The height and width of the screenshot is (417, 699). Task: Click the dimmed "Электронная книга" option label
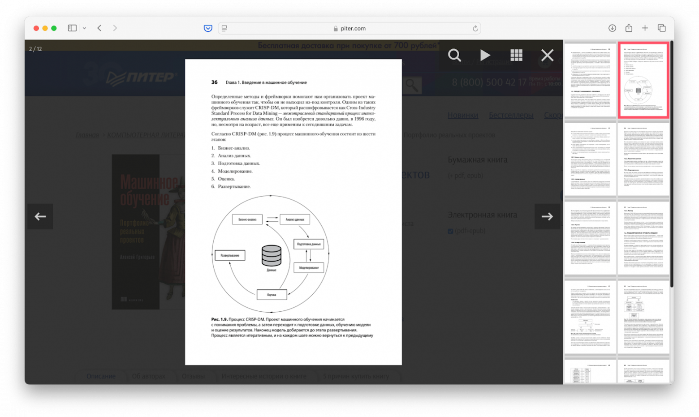coord(482,215)
